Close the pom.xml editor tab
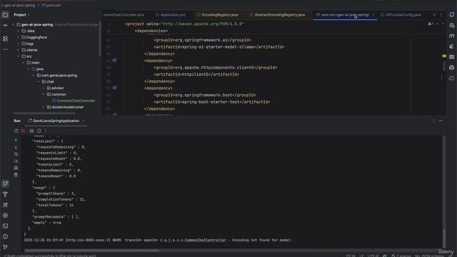 click(373, 15)
